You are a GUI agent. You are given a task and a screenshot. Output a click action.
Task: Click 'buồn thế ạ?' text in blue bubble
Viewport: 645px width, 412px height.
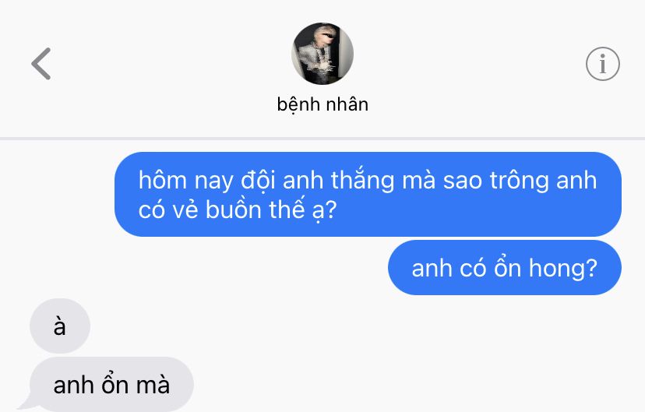coord(271,210)
